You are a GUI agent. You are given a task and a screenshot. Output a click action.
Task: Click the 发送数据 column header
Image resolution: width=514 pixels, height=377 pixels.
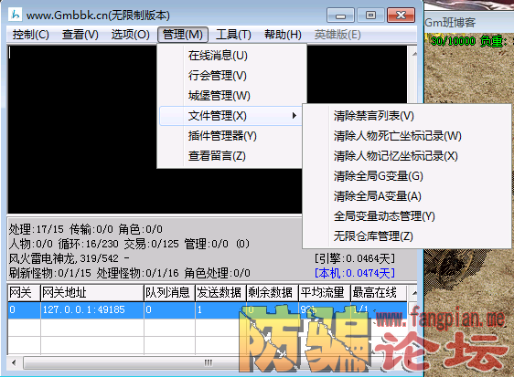[220, 293]
